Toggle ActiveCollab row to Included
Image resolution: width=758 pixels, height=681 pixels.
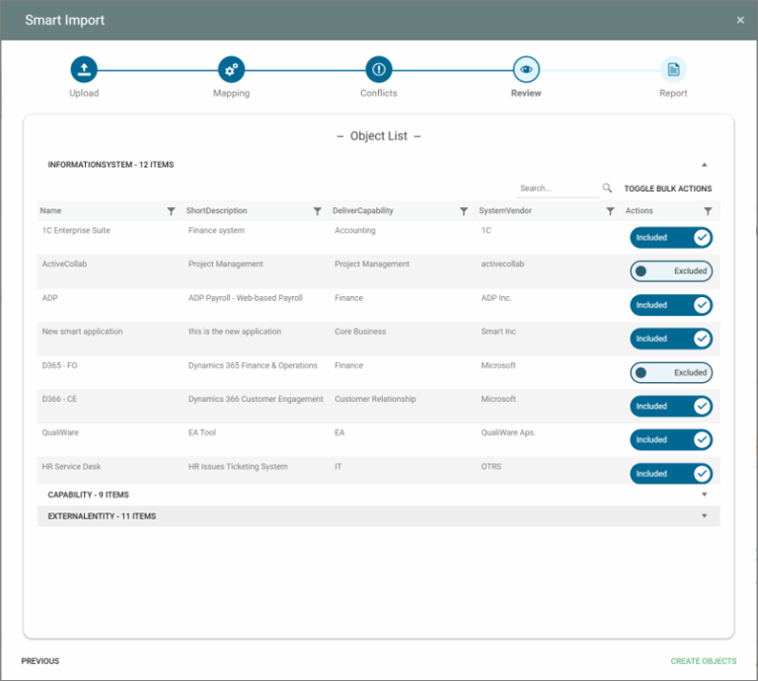pyautogui.click(x=671, y=271)
